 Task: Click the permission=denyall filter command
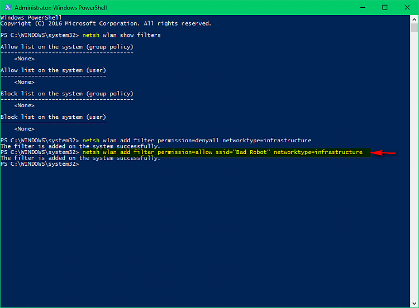click(x=197, y=140)
